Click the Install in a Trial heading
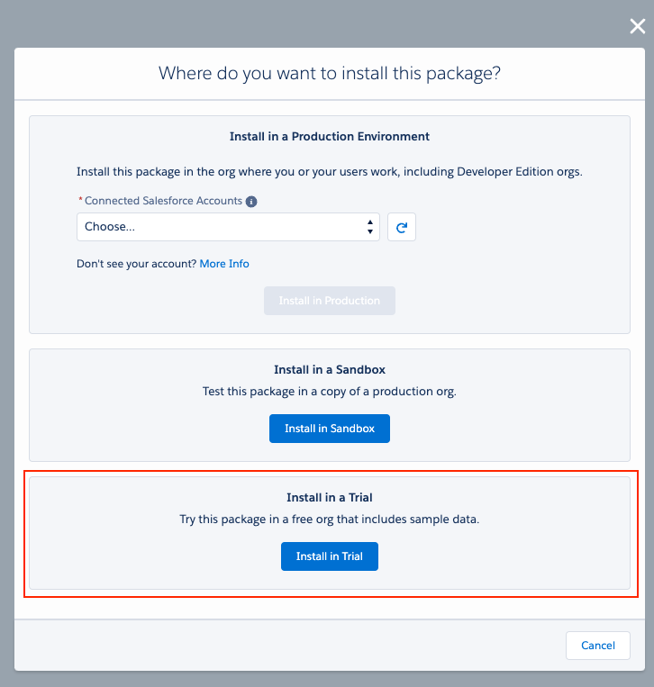The width and height of the screenshot is (654, 687). tap(329, 497)
